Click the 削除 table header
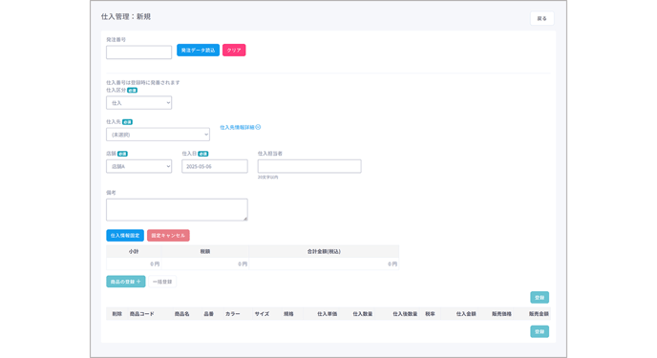 [117, 314]
